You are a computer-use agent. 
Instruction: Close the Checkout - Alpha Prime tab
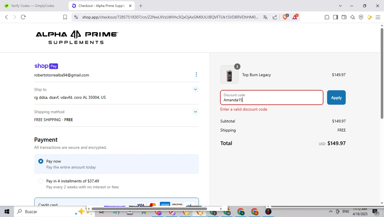(130, 6)
